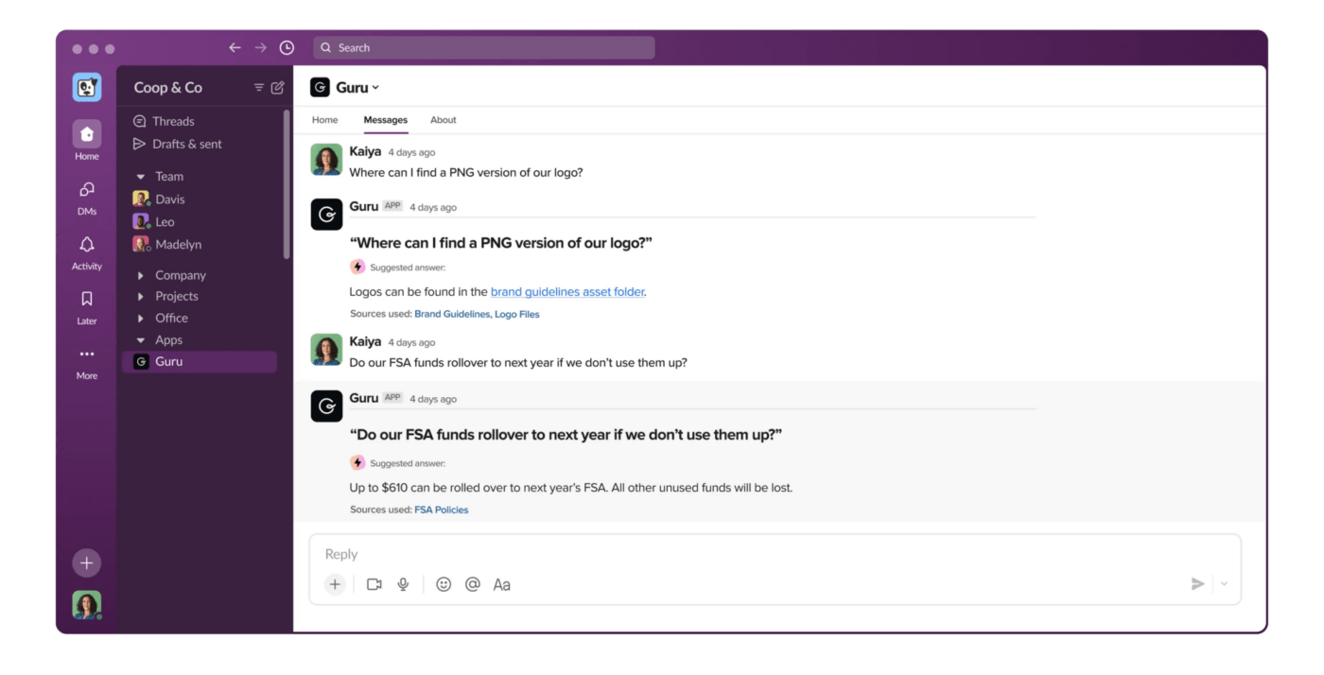
Task: Click the Search field
Action: (484, 47)
